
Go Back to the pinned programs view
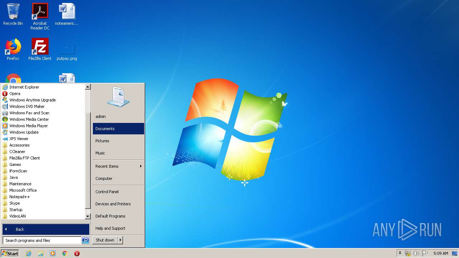coord(46,229)
